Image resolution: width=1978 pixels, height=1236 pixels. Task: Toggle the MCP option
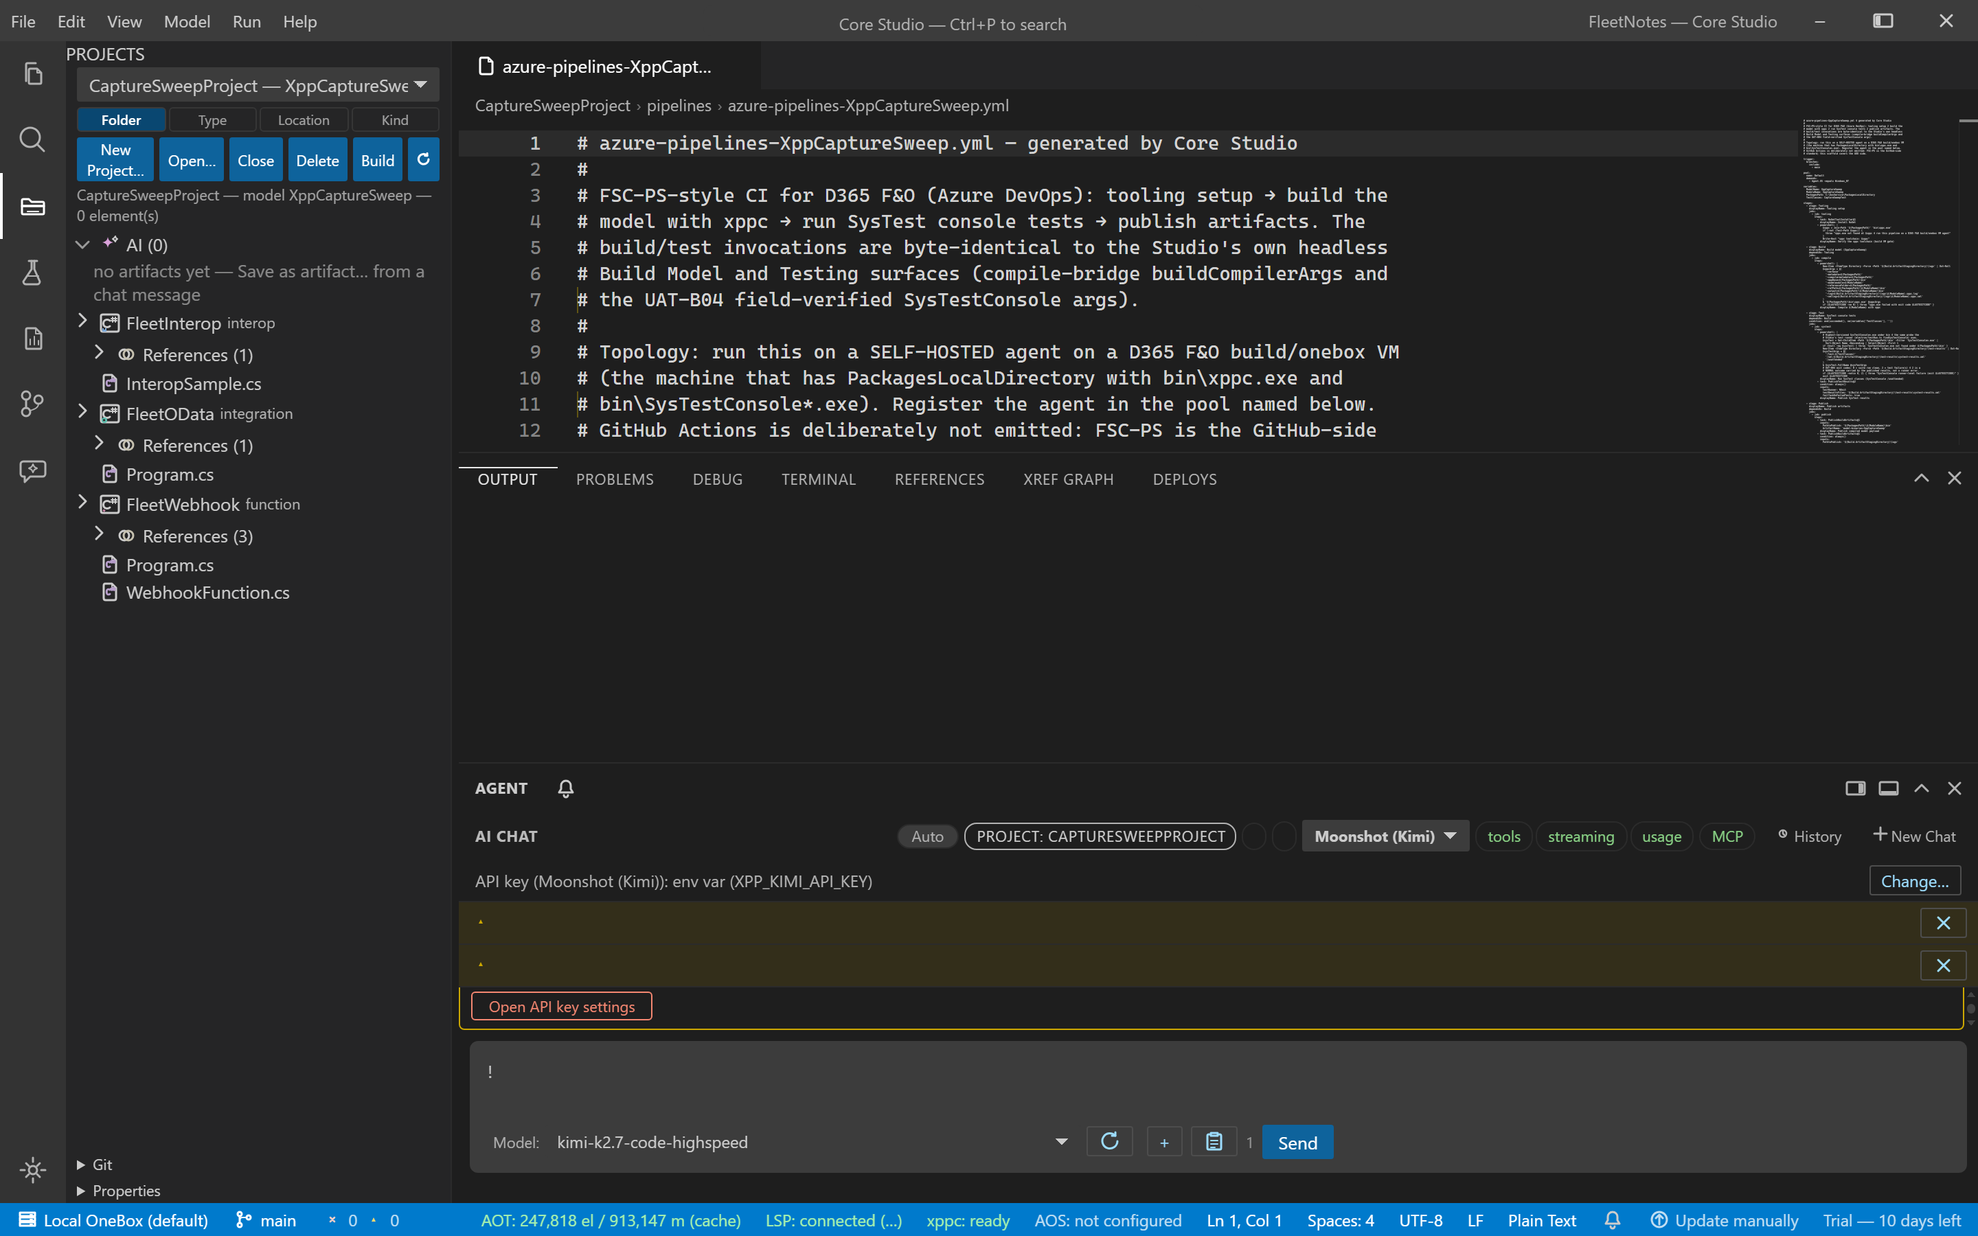coord(1727,836)
